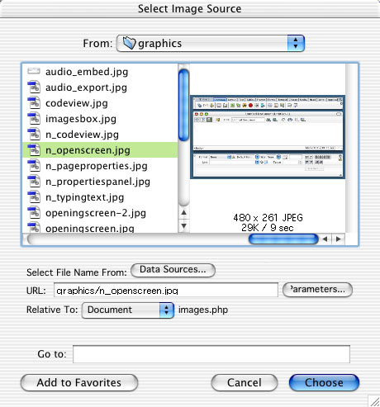380x407 pixels.
Task: Click the audio_embed.jpg file icon
Action: 34,72
